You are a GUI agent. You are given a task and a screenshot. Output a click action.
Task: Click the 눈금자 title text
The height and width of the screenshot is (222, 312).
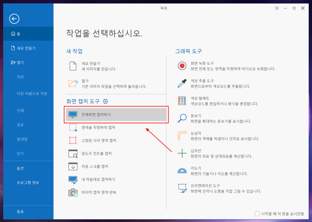[x=196, y=133]
